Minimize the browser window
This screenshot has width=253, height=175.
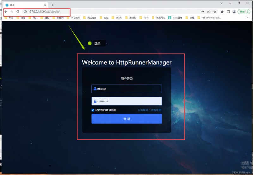point(230,3)
